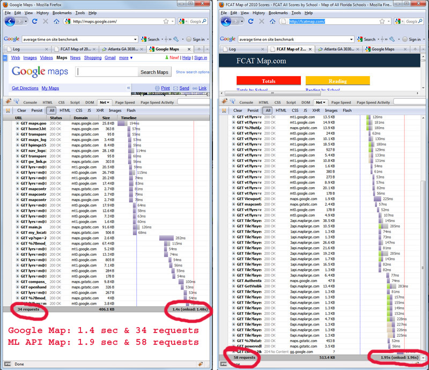Click the home icon in the FCAT Map window
429x370 pixels.
coord(272,21)
